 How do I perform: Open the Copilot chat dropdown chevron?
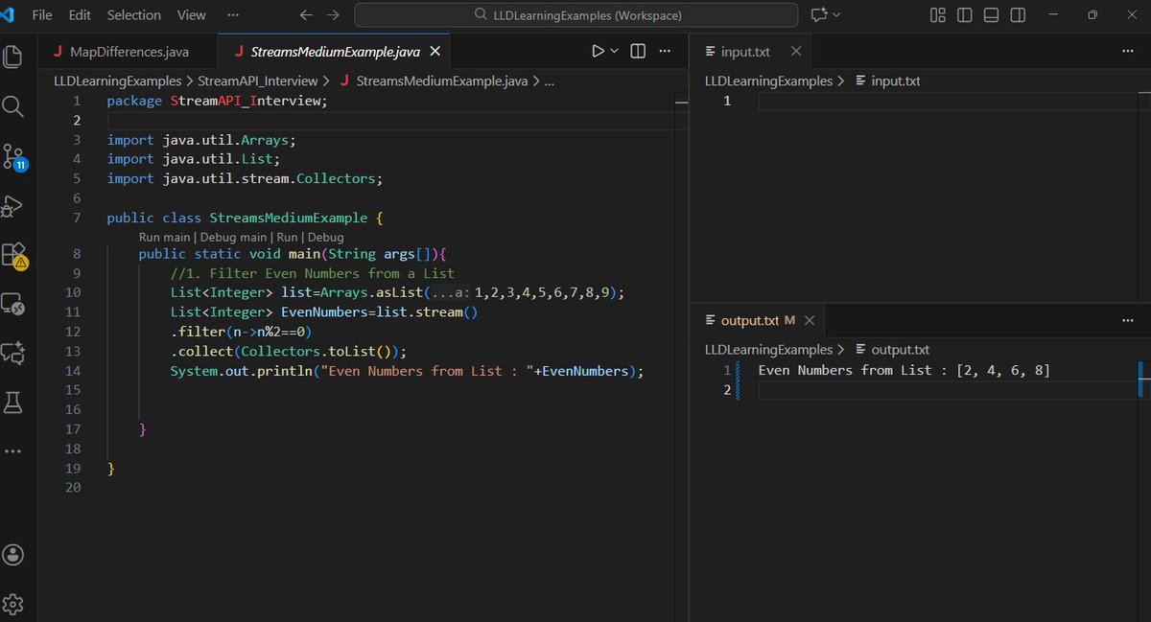click(836, 15)
